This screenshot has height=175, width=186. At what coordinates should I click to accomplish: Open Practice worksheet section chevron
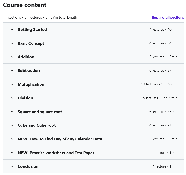[x=12, y=153]
